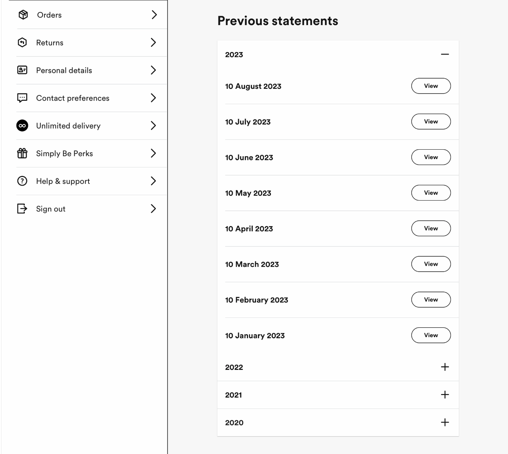Click the chevron beside Unlimited delivery
This screenshot has height=454, width=508.
pos(153,126)
